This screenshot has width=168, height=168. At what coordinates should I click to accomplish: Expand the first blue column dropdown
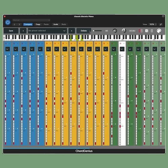click(x=7, y=49)
